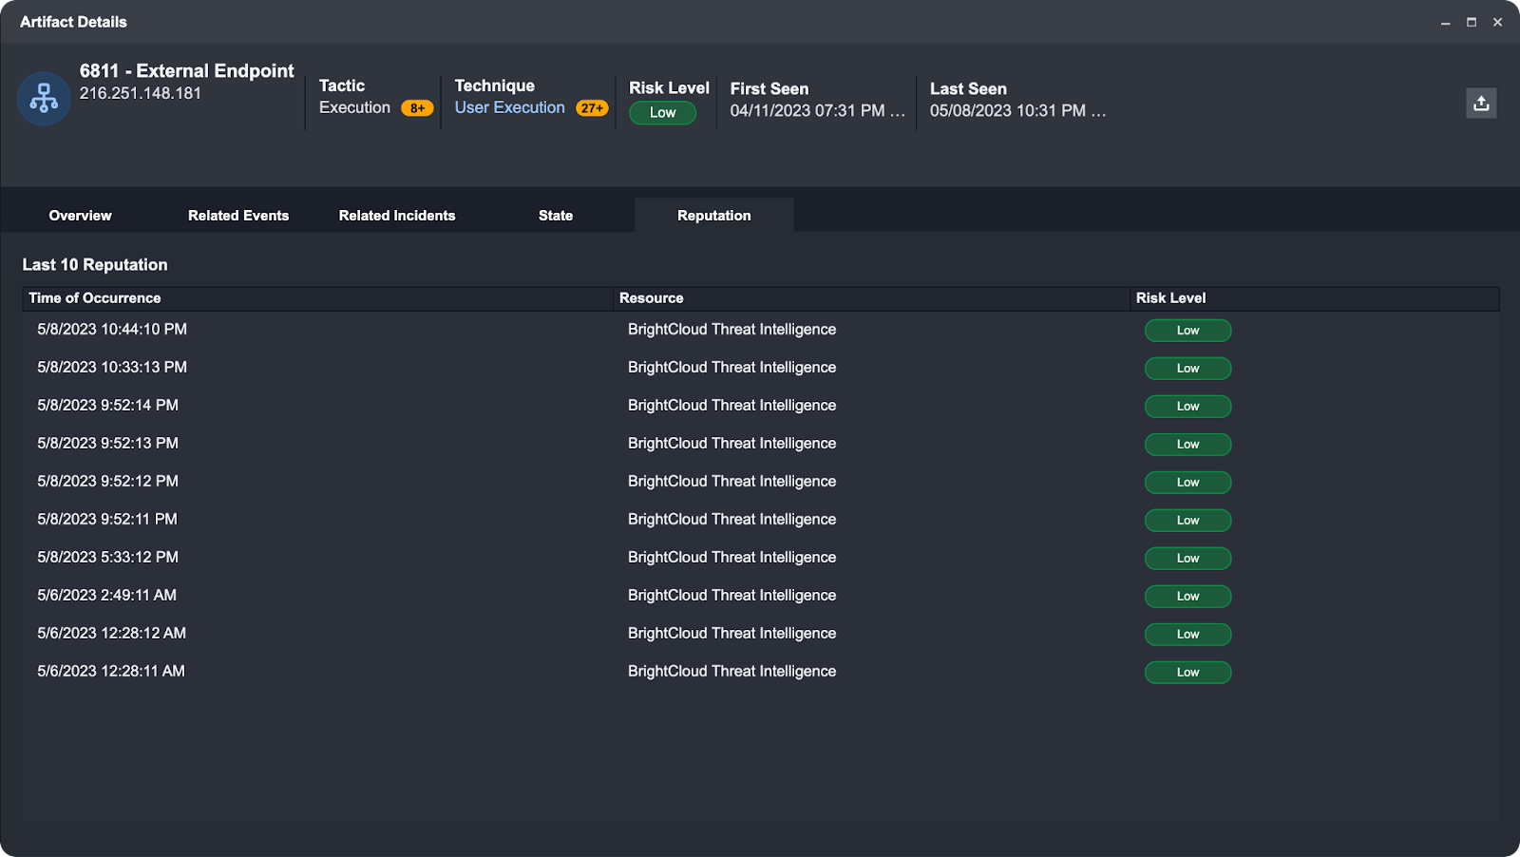Select the State tab
1520x857 pixels.
click(556, 216)
